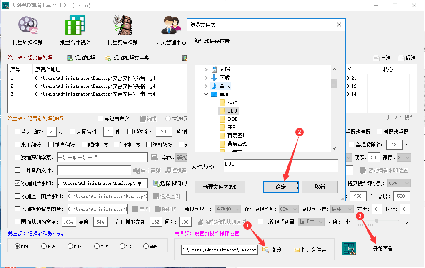Click the save path input field
The height and width of the screenshot is (268, 425).
coord(219,250)
